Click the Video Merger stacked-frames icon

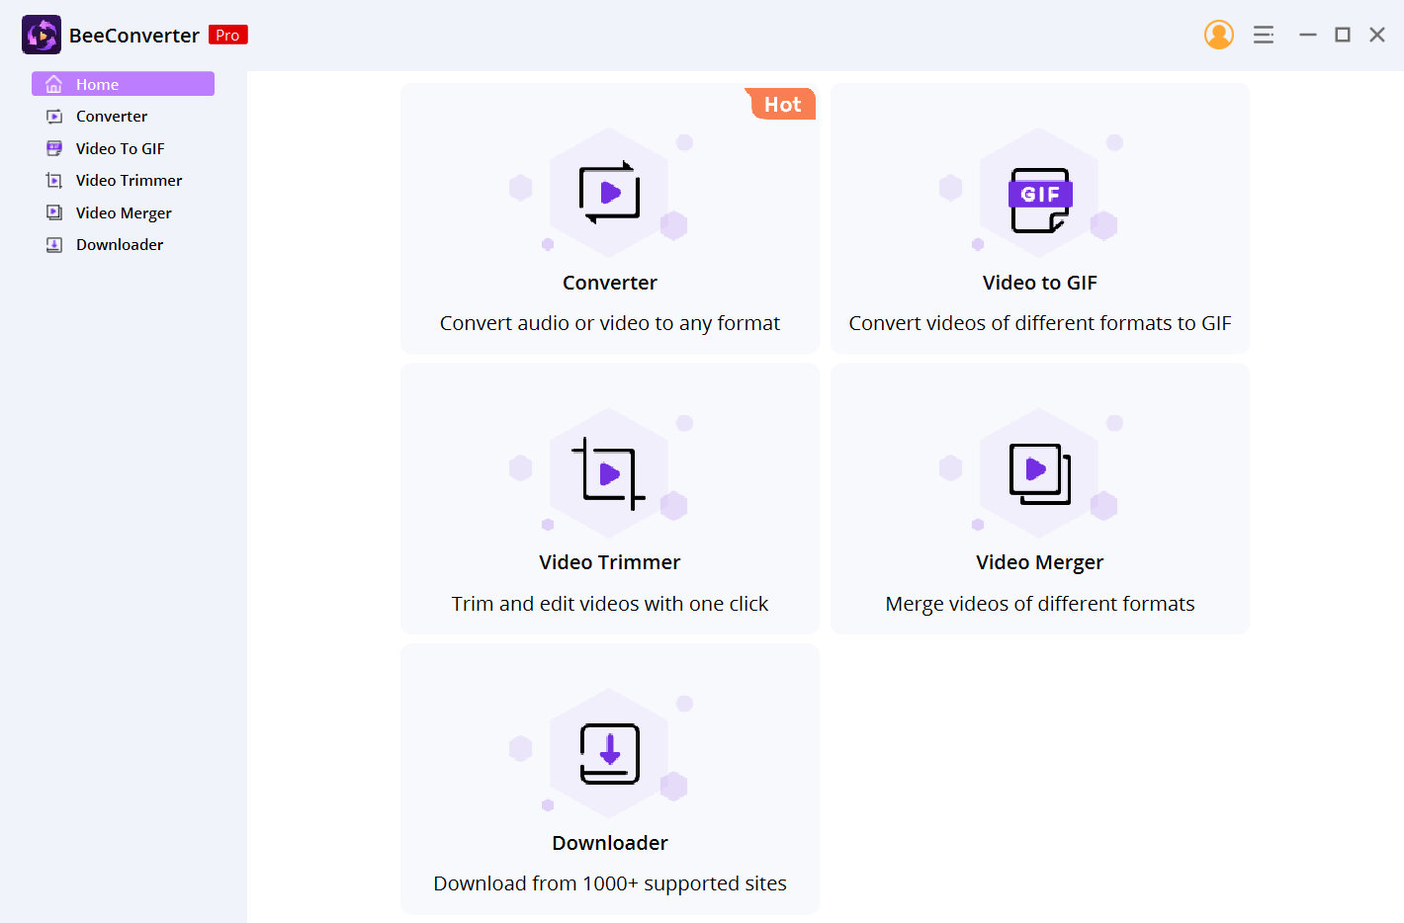pyautogui.click(x=1039, y=472)
